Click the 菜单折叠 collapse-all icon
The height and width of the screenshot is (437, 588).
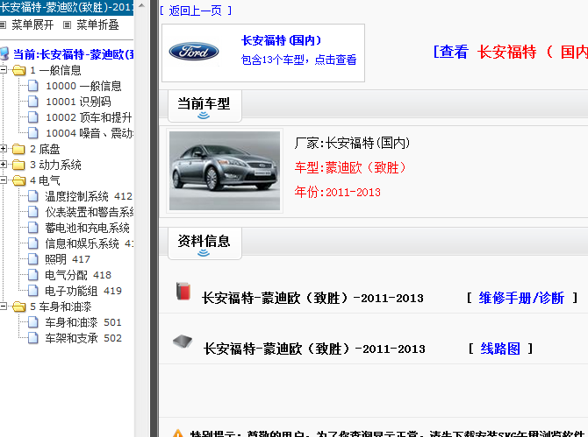67,25
